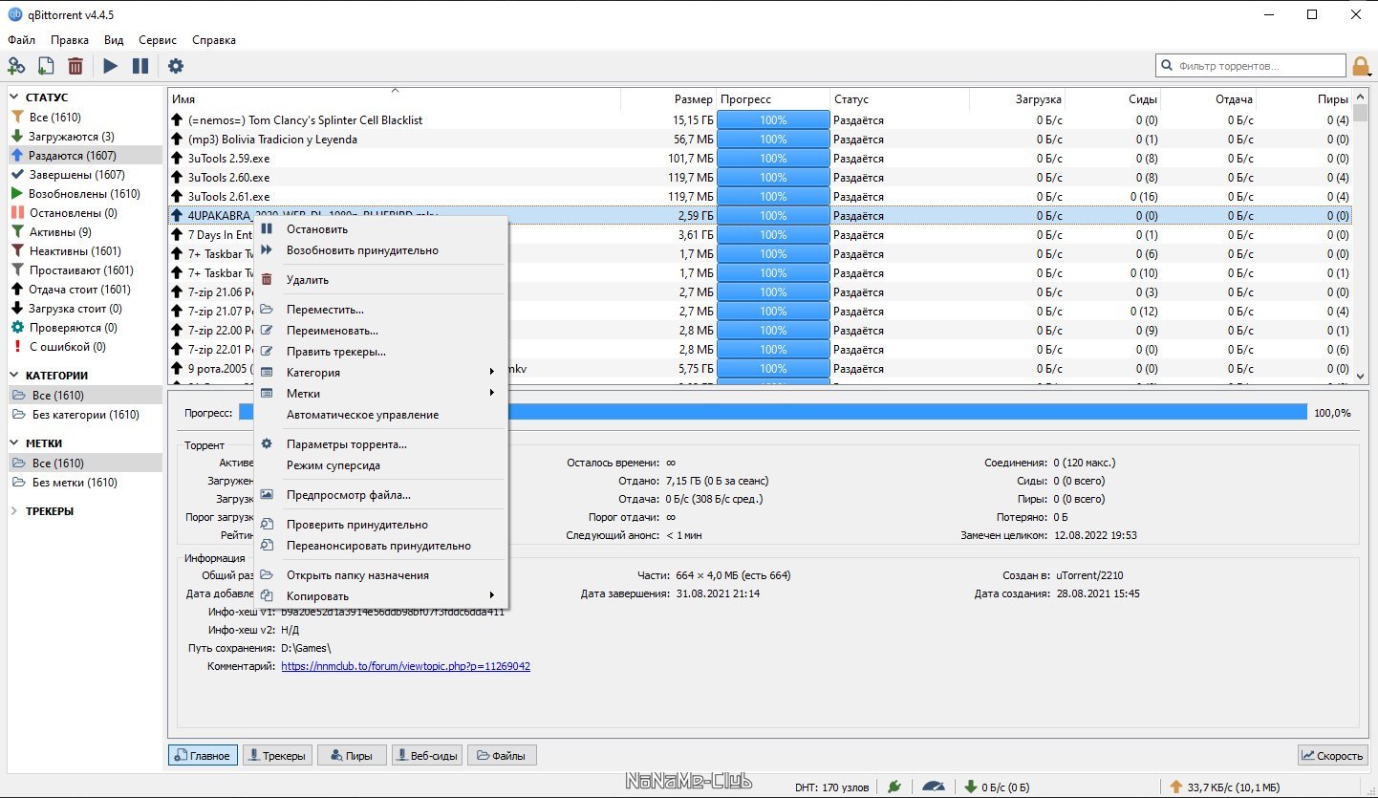Click the resume play toolbar icon

click(x=111, y=66)
